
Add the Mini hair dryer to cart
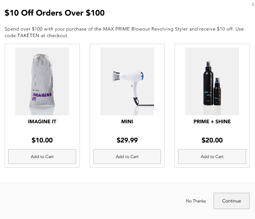[x=127, y=156]
